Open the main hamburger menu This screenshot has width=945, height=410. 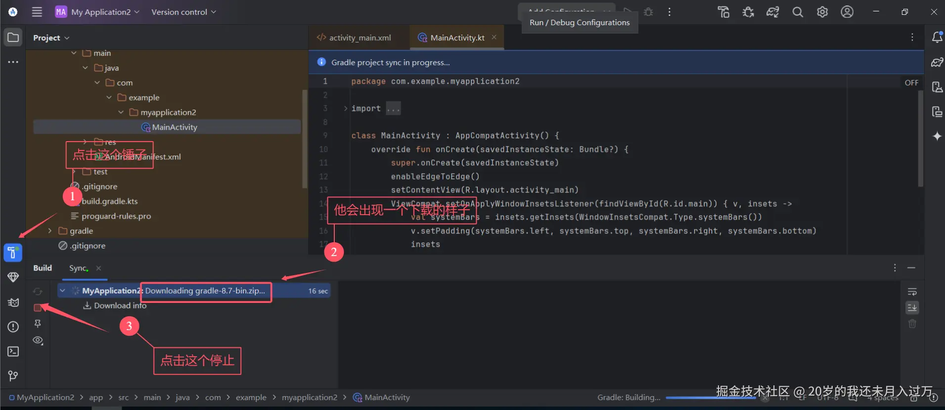[x=37, y=12]
